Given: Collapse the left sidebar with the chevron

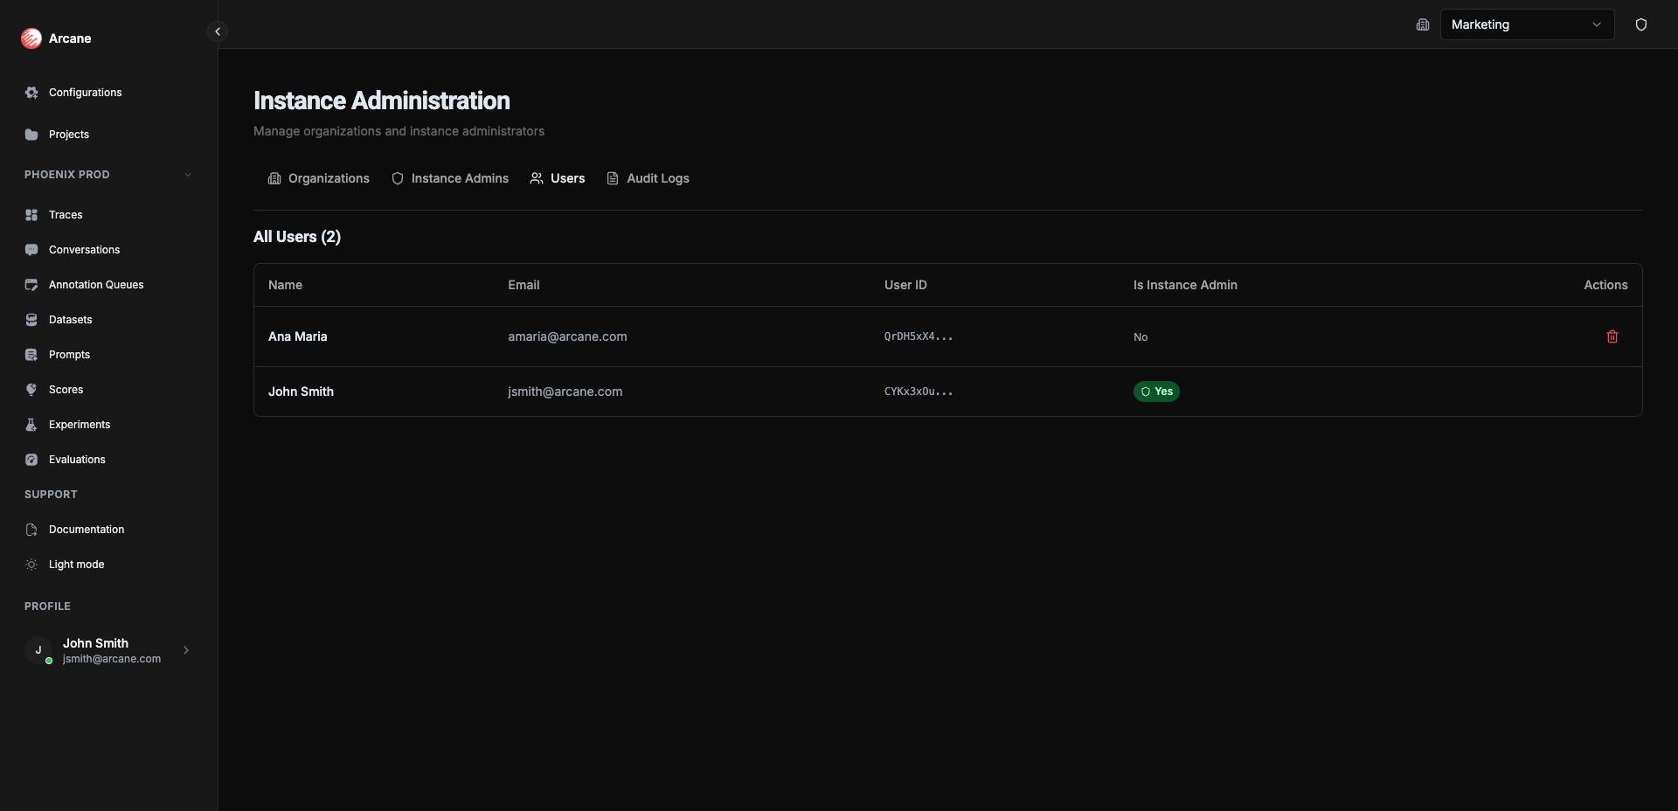Looking at the screenshot, I should coord(217,31).
